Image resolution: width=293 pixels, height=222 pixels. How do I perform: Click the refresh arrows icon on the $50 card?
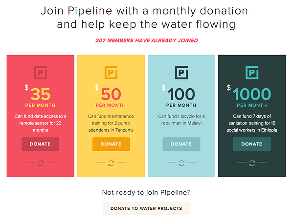(x=111, y=163)
